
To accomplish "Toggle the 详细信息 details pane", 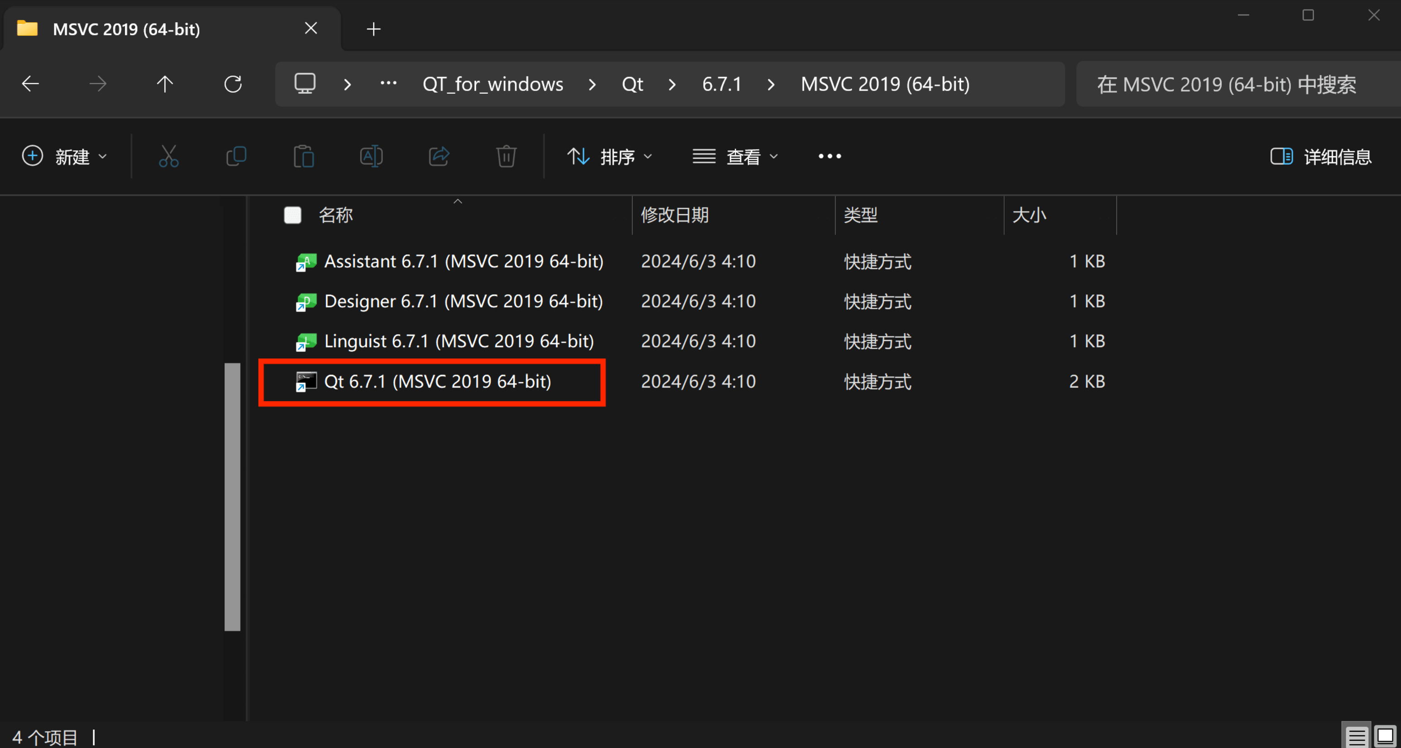I will 1322,157.
